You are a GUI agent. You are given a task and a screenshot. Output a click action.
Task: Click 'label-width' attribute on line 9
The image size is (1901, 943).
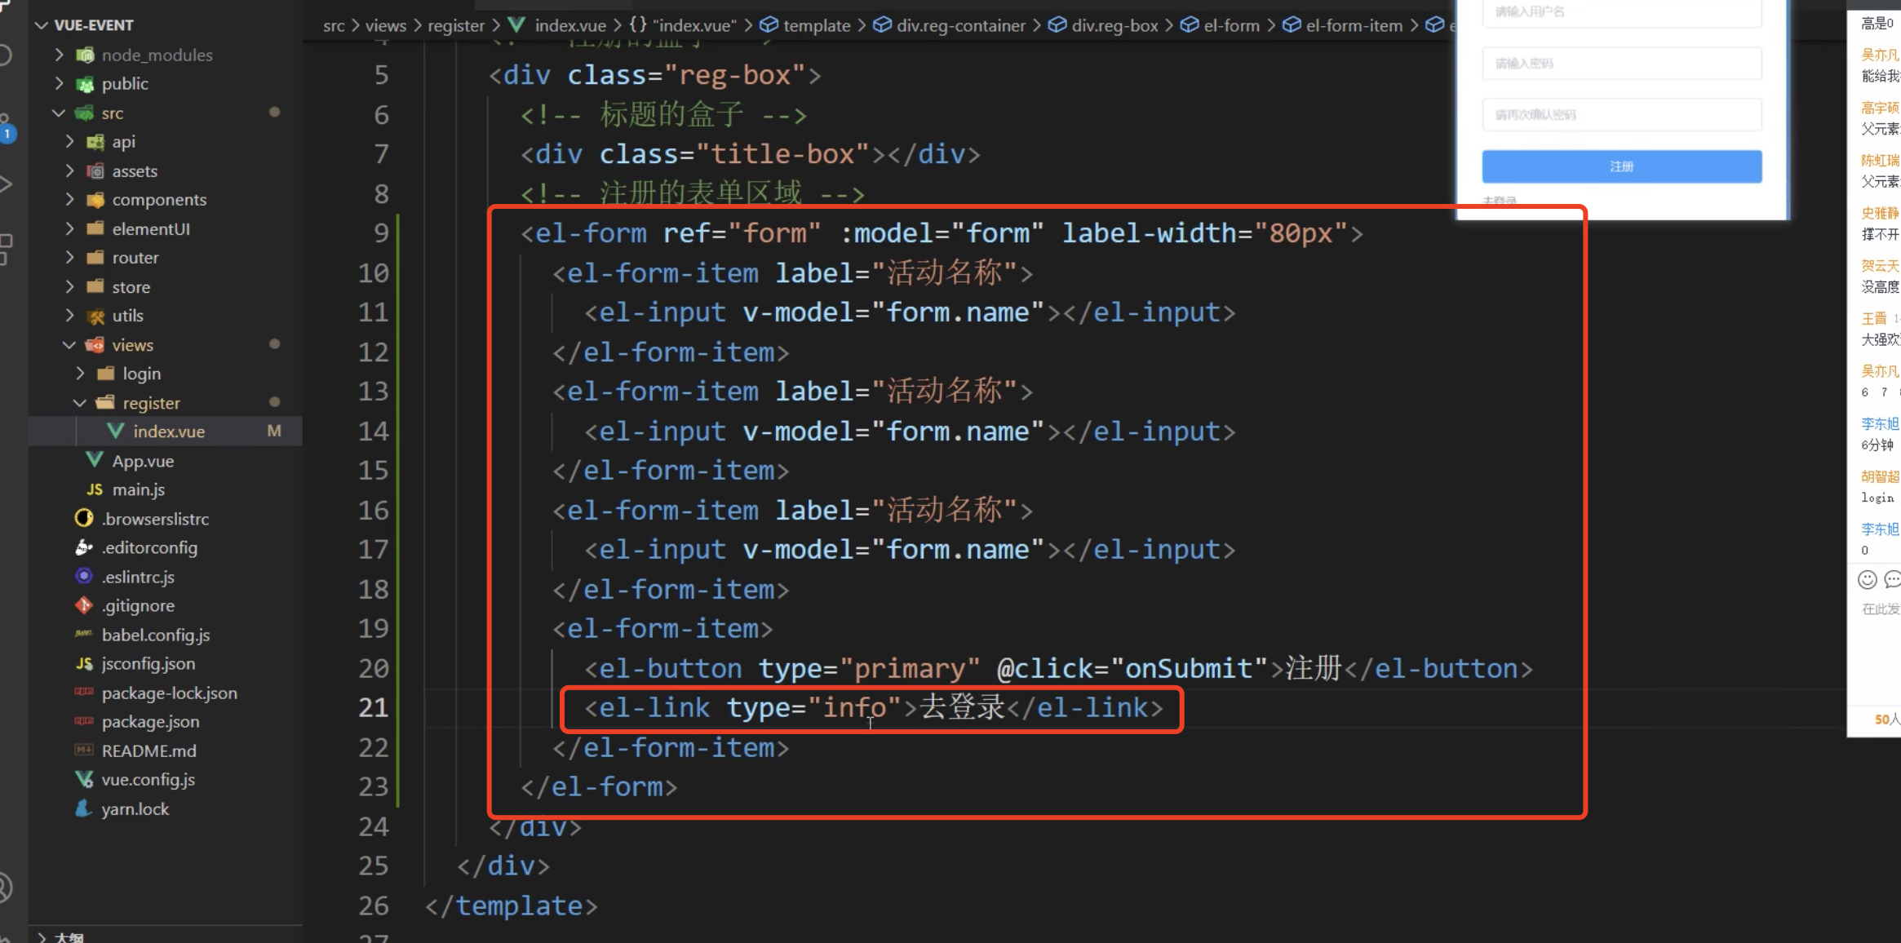click(x=1150, y=233)
